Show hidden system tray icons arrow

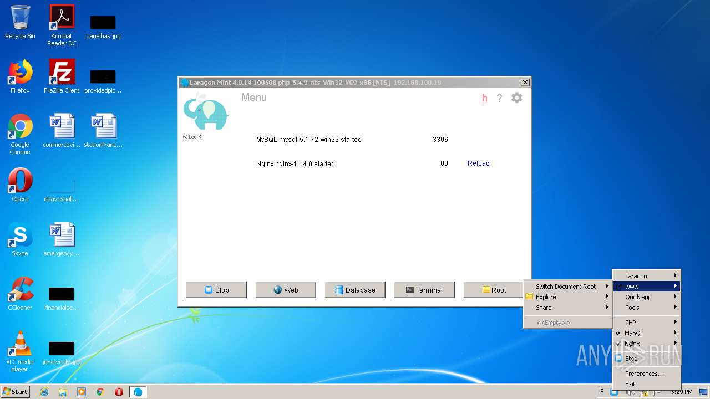pos(602,391)
